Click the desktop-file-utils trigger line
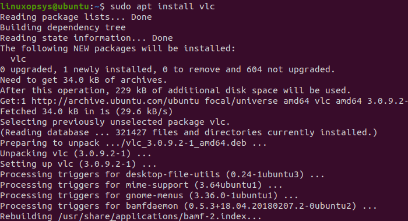408x221 pixels. point(163,174)
